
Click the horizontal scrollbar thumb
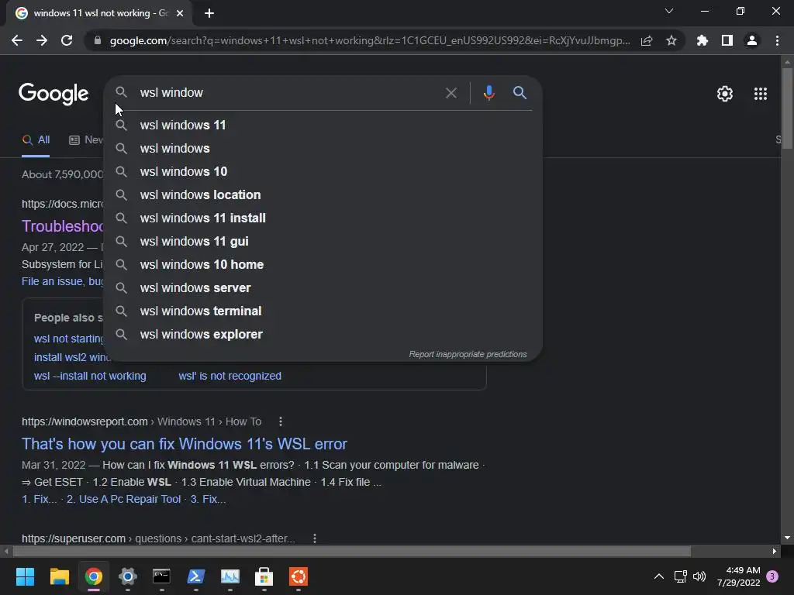351,551
